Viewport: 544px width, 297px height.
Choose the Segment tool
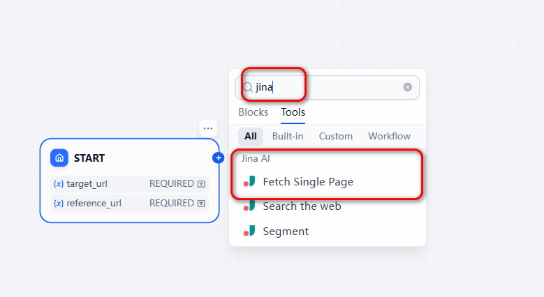click(x=286, y=231)
